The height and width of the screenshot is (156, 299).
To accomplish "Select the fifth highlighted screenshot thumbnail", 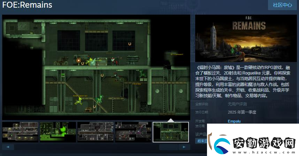I will pyautogui.click(x=171, y=132).
